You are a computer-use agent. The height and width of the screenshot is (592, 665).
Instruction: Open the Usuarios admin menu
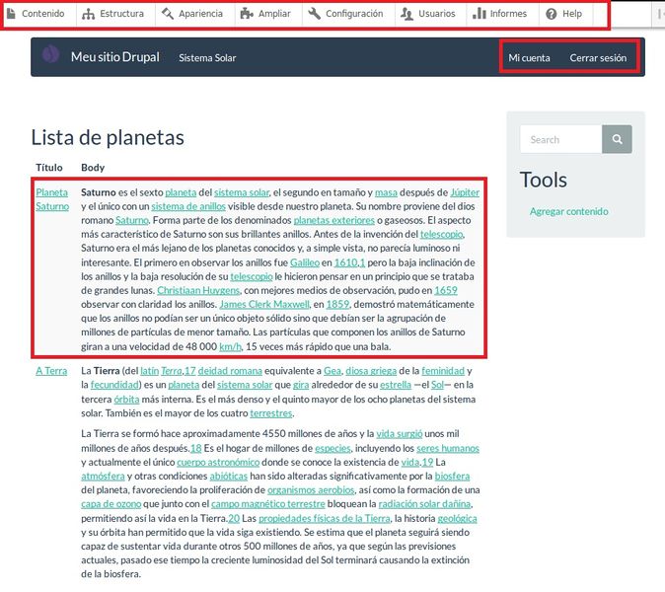point(428,14)
